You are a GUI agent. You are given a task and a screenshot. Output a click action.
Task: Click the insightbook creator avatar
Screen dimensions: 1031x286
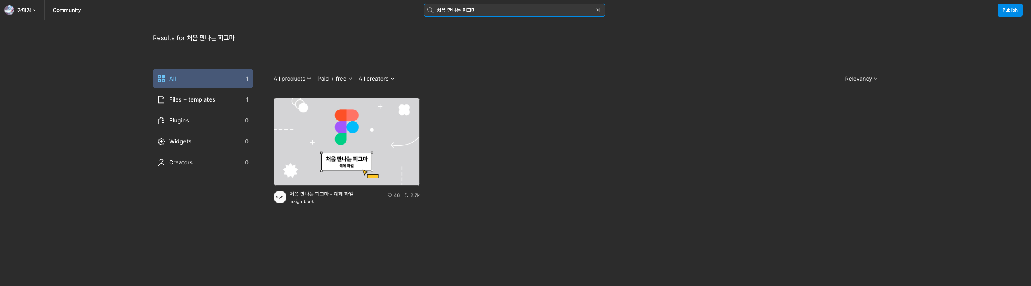[280, 197]
